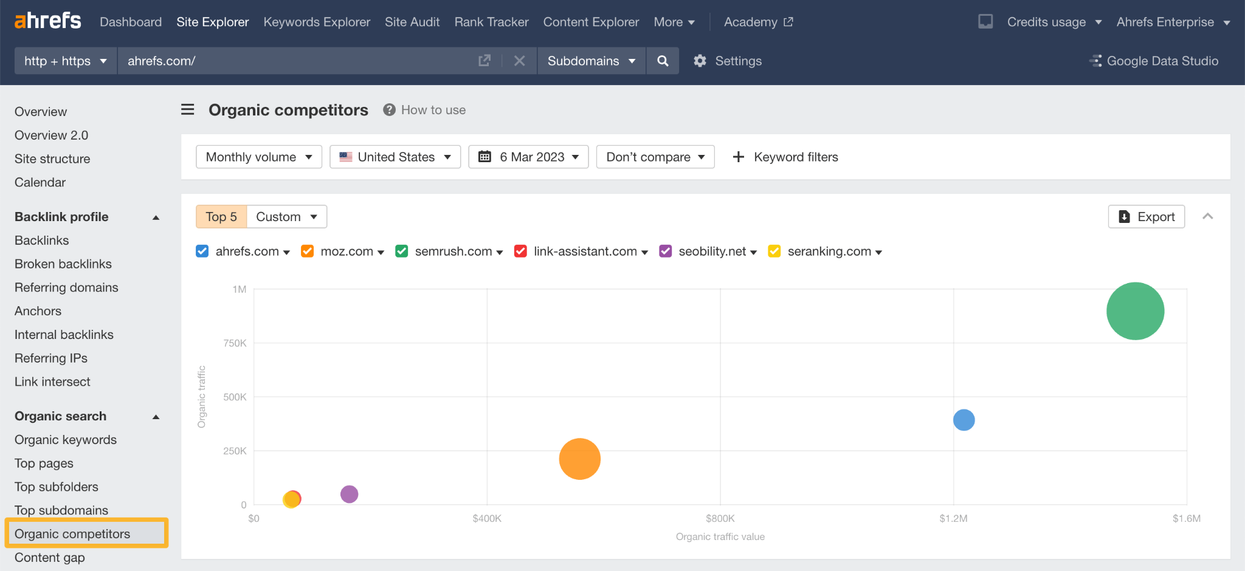Click the calendar icon in the date selector
1245x571 pixels.
(485, 157)
